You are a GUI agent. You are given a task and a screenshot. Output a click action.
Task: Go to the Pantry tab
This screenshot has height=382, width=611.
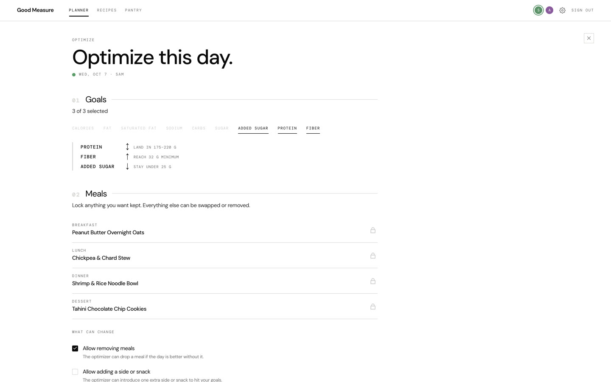click(x=133, y=10)
